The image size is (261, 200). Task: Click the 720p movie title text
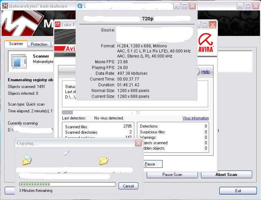point(148,19)
